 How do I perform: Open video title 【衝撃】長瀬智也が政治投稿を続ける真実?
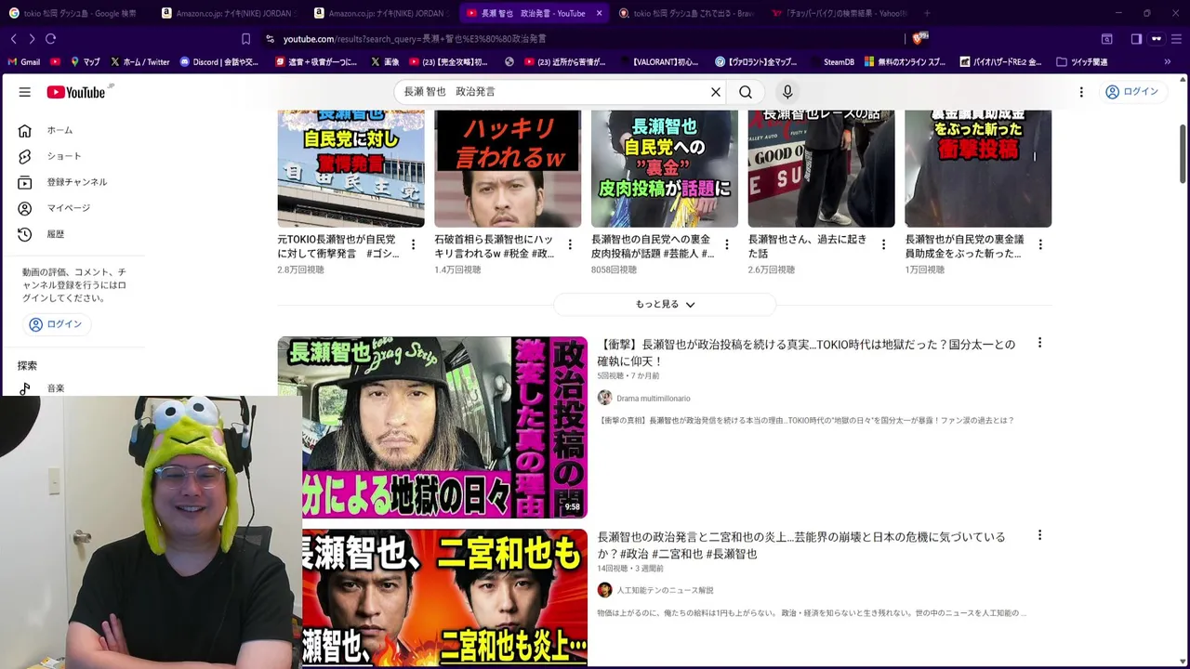[x=806, y=352]
